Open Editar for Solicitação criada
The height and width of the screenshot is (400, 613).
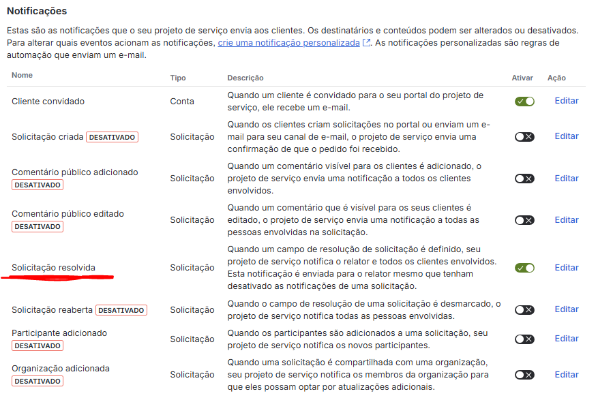(566, 136)
